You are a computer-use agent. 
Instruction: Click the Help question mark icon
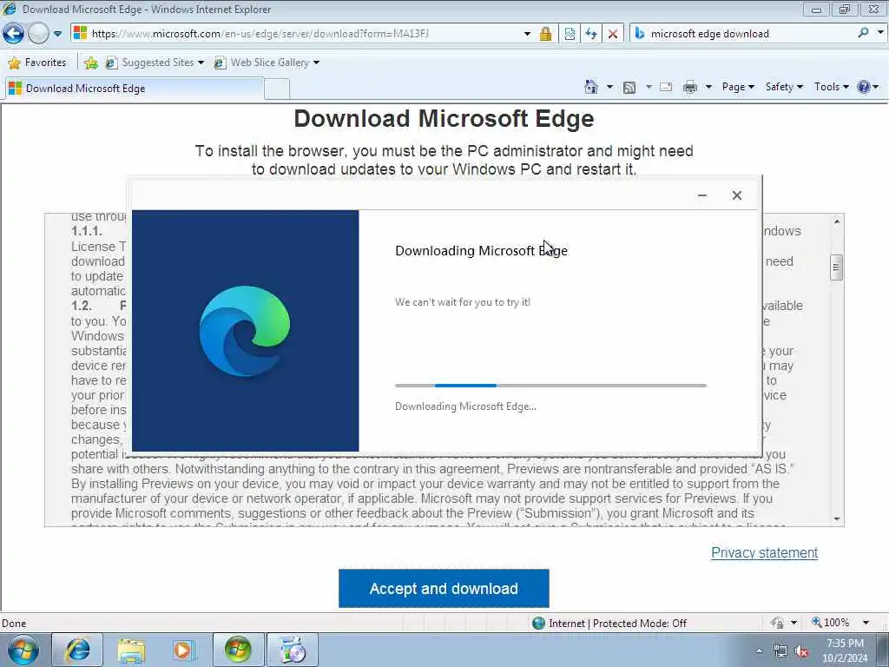point(864,87)
